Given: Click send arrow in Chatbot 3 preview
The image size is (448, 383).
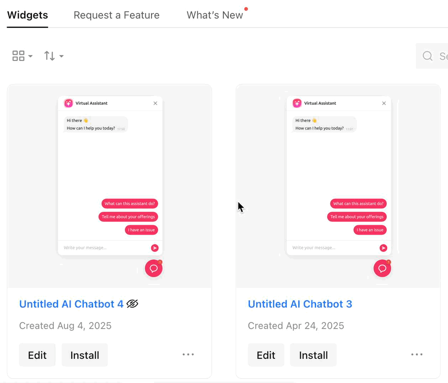Looking at the screenshot, I should (383, 248).
